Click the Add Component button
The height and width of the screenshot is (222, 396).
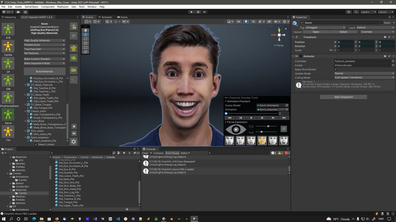[x=343, y=97]
